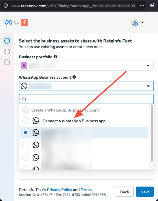Select Create a WhatsApp Business account radio

(x=26, y=110)
